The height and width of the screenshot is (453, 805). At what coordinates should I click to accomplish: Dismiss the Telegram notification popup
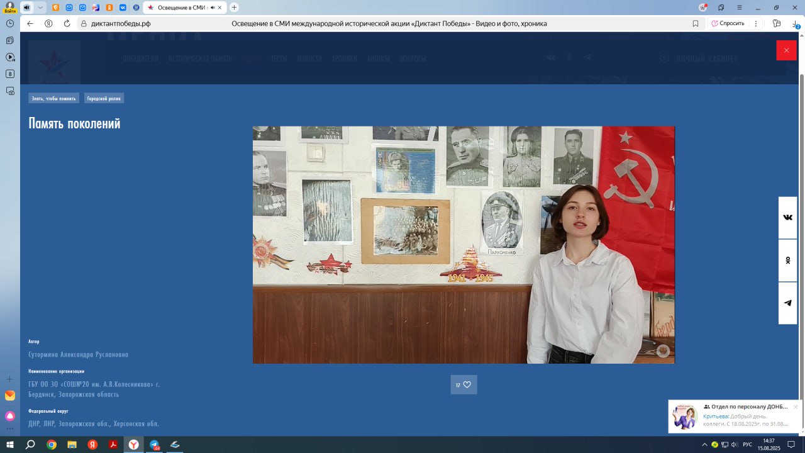click(x=796, y=406)
